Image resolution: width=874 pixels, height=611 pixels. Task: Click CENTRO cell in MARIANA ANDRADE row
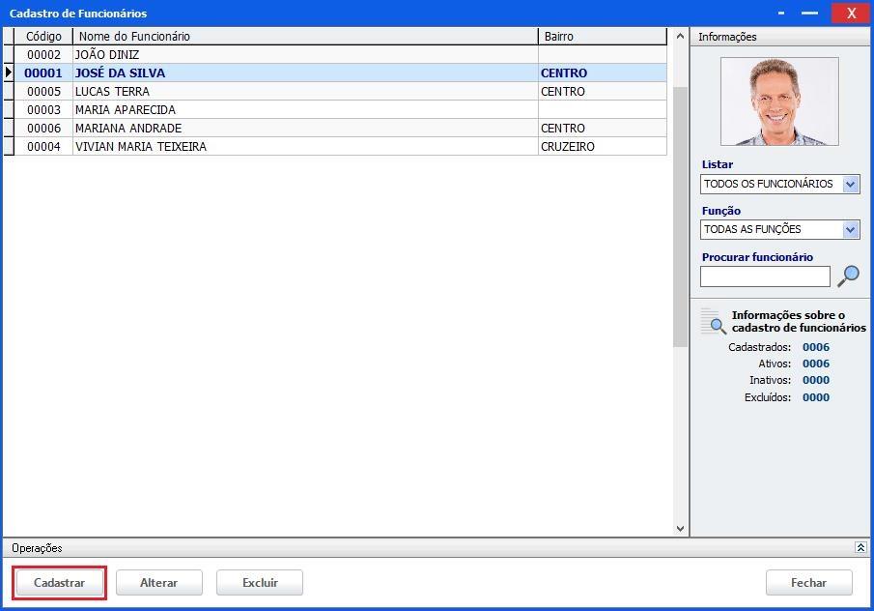click(x=602, y=129)
